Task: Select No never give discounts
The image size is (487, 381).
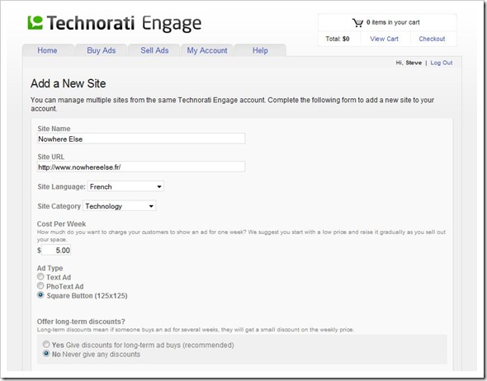Action: (46, 354)
